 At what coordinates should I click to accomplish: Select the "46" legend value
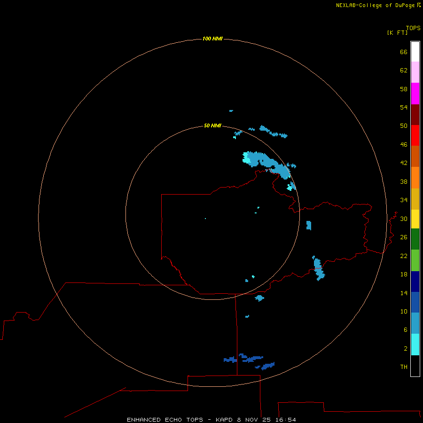pos(404,145)
